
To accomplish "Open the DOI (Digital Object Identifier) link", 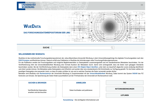I will point(88,67).
